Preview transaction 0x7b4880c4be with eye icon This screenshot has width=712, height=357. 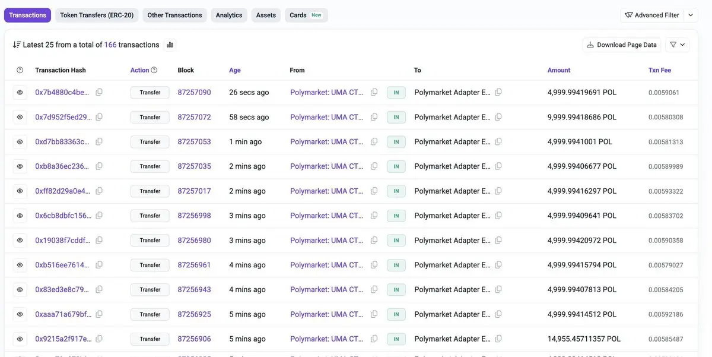click(20, 93)
